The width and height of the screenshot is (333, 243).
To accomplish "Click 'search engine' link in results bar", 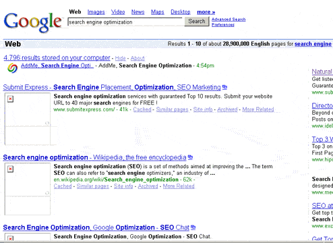I will click(x=313, y=44).
